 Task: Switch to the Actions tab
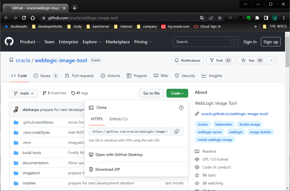coord(110,76)
